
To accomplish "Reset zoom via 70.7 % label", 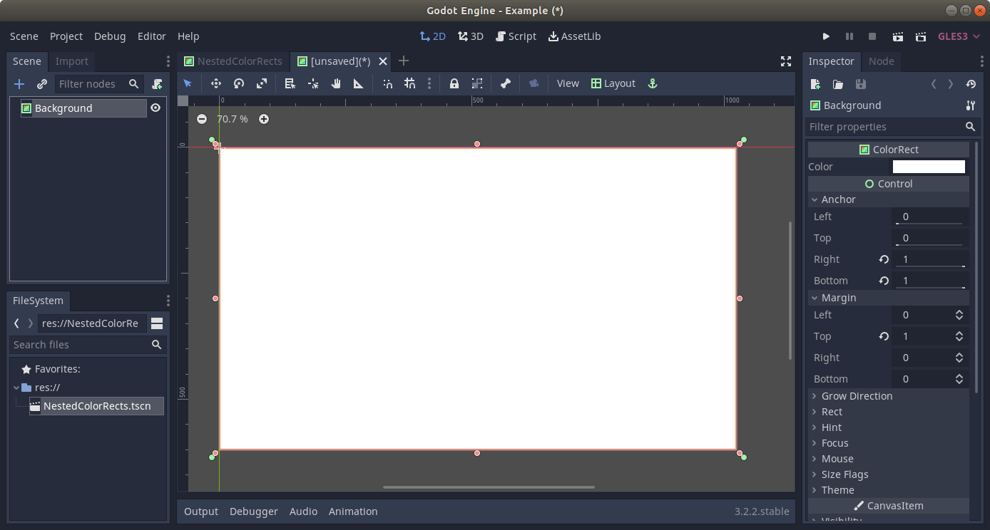I will tap(233, 119).
